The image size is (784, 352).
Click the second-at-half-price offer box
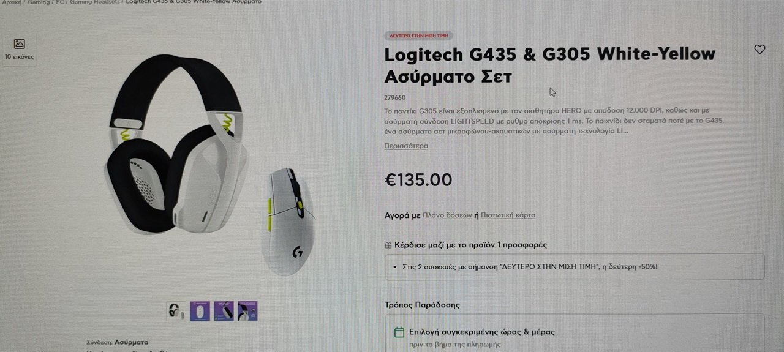coord(575,267)
